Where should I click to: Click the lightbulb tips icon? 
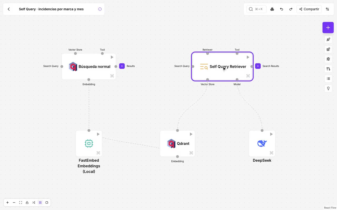[x=328, y=88]
